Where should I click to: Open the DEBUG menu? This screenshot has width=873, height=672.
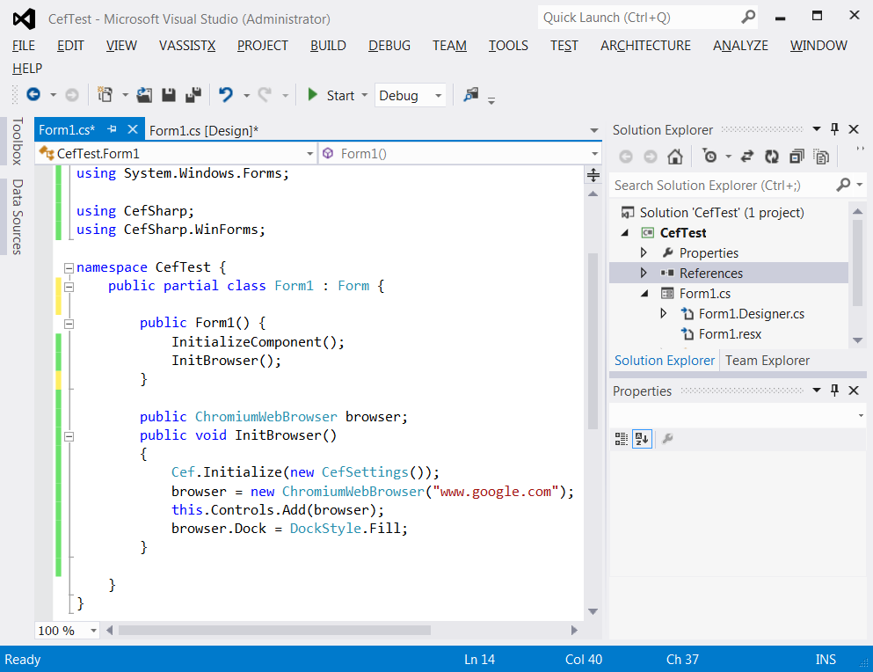pos(389,46)
